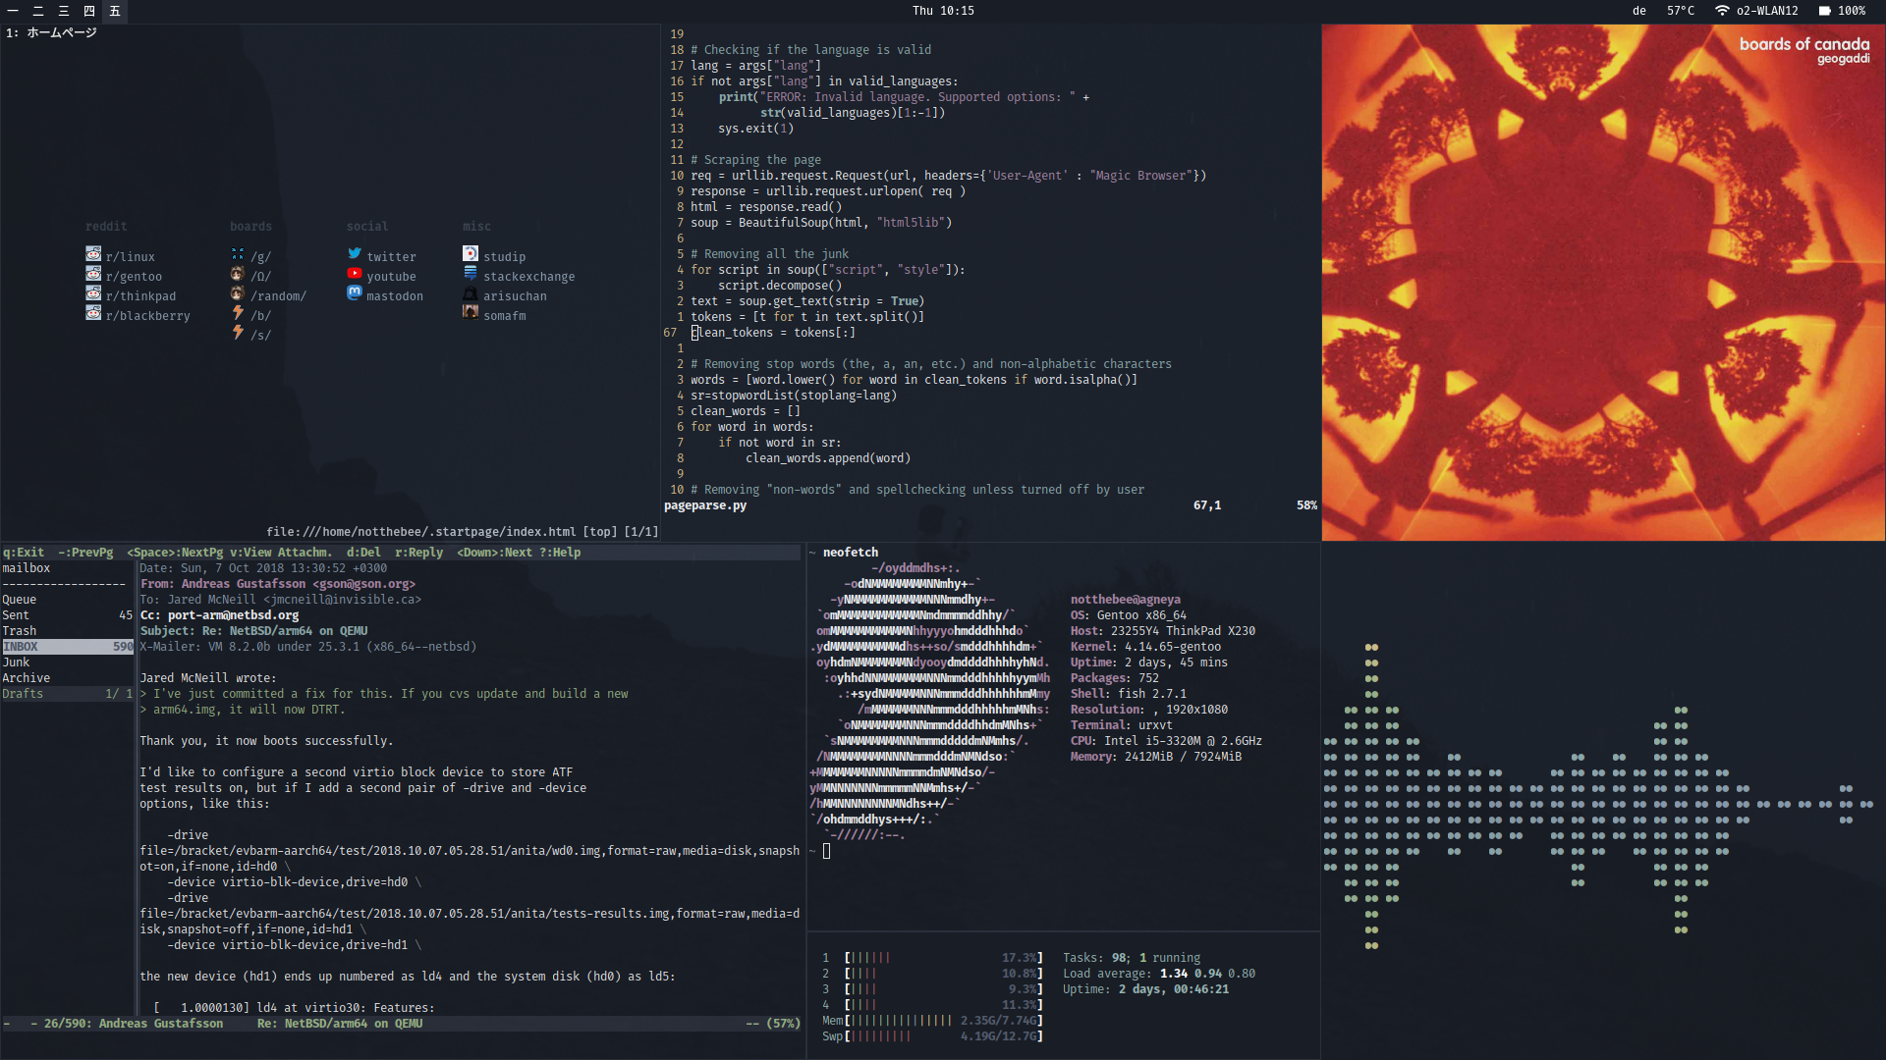The image size is (1886, 1060).
Task: Click the Mastodon logo icon
Action: tap(355, 293)
